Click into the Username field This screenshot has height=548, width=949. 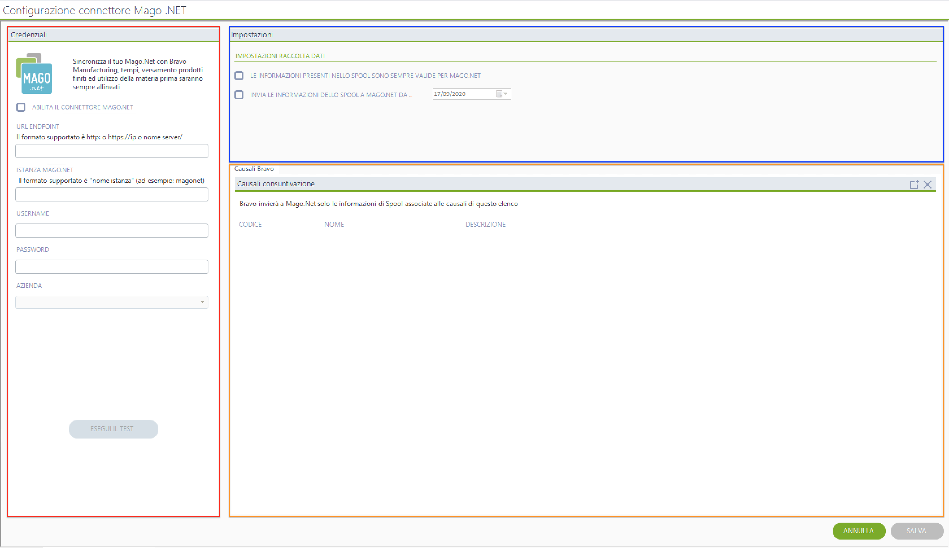[112, 231]
